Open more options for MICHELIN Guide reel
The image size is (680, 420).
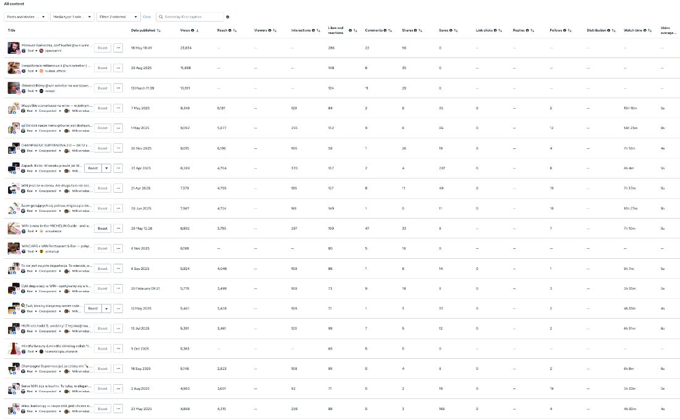point(118,229)
